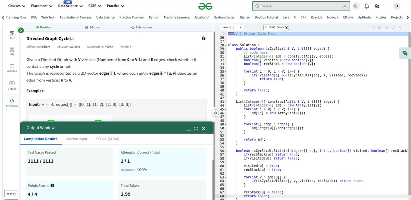Open the Puzzles topic link
This screenshot has height=200, width=411.
381,17
